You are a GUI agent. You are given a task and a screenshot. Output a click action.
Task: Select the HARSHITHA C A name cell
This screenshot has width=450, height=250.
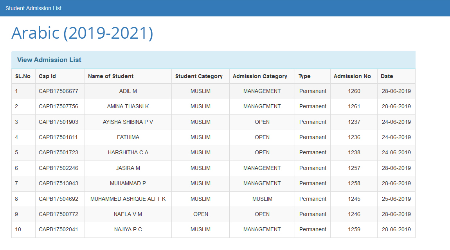[128, 152]
